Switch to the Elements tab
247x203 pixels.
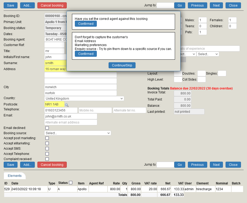pos(15,176)
